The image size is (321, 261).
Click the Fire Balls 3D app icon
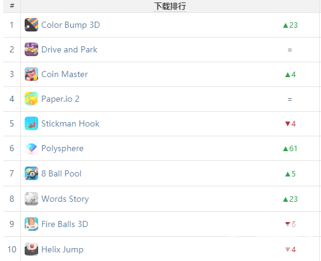coord(31,224)
